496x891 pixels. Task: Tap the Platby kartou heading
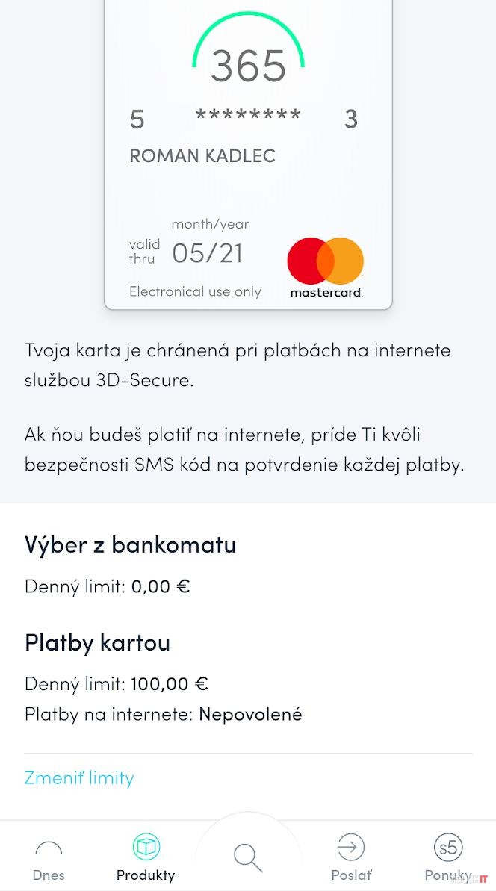(98, 642)
